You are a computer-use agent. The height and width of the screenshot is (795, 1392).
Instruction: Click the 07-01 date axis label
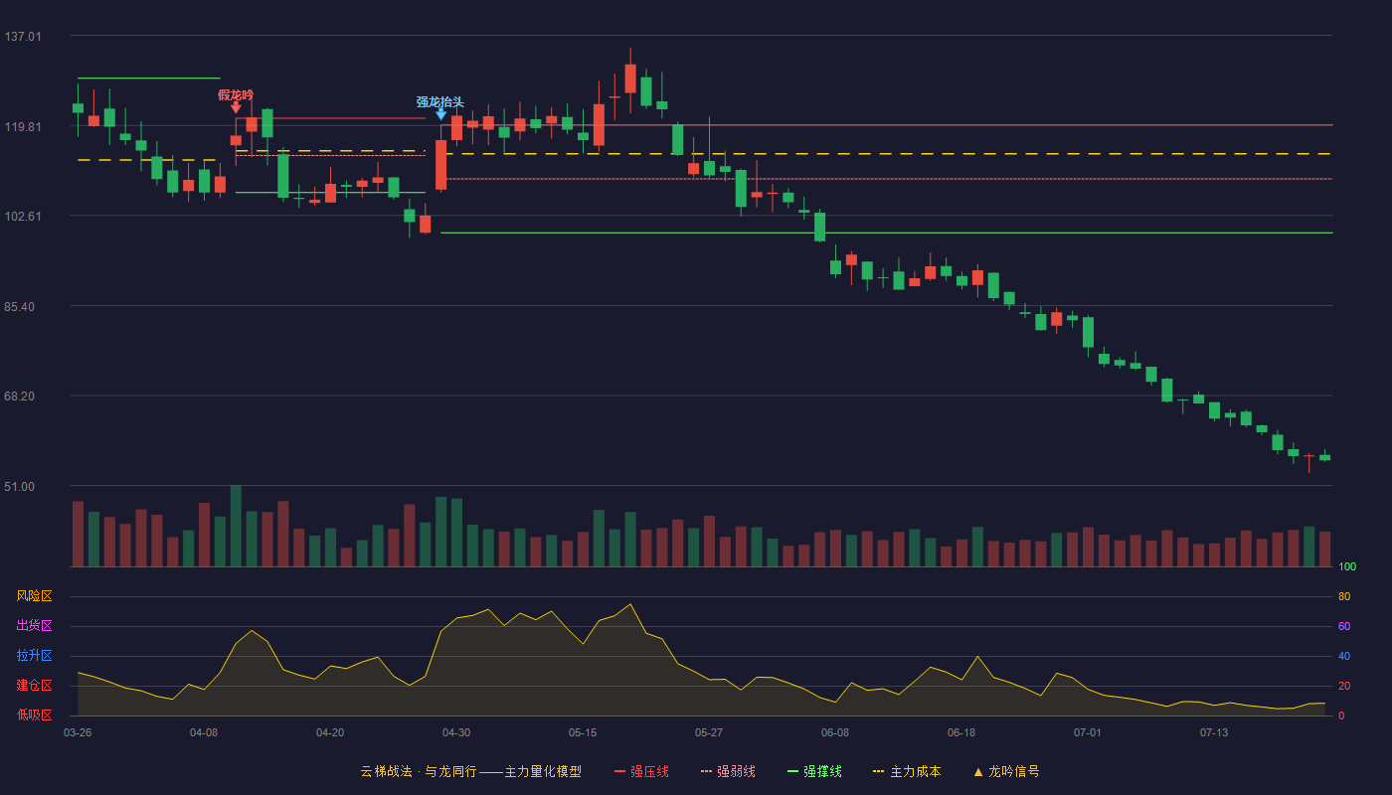coord(1088,732)
